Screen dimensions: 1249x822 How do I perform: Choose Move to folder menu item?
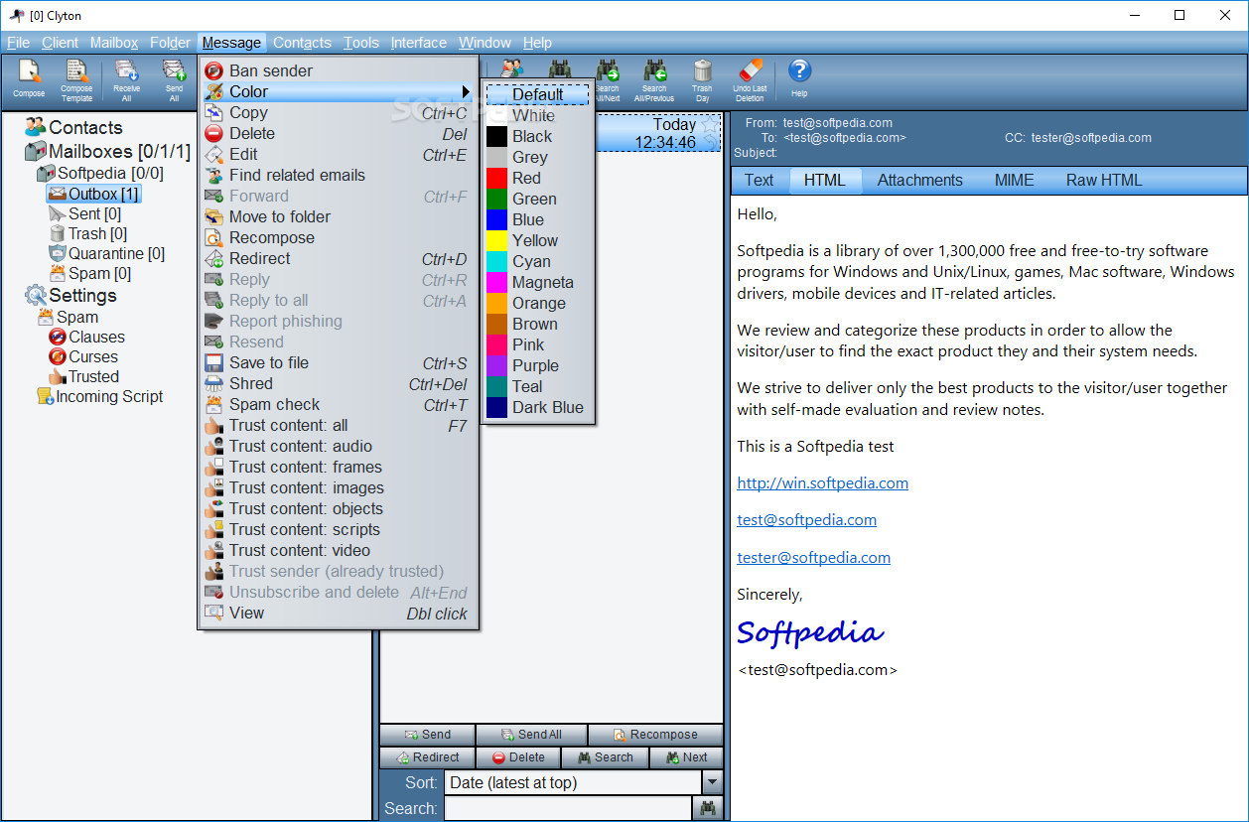coord(338,216)
